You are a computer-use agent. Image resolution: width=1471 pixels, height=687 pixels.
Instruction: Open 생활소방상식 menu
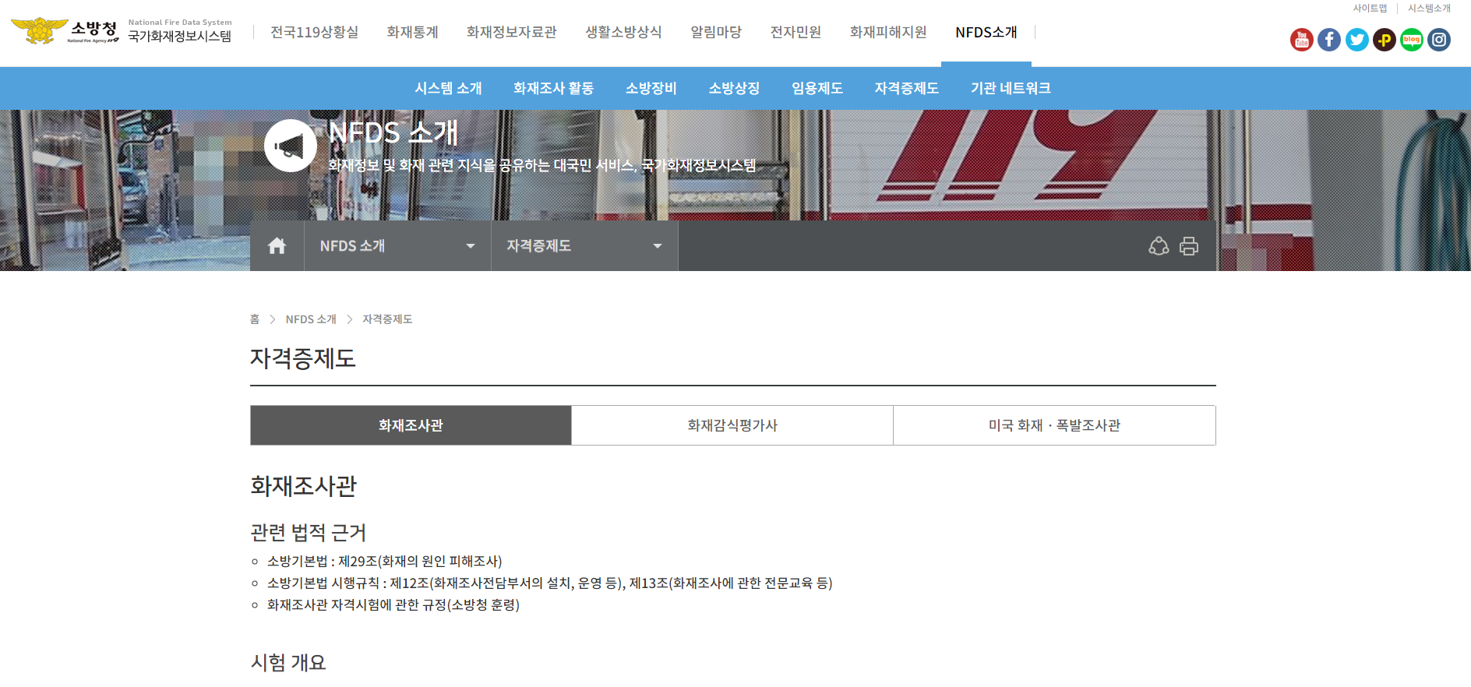coord(623,32)
